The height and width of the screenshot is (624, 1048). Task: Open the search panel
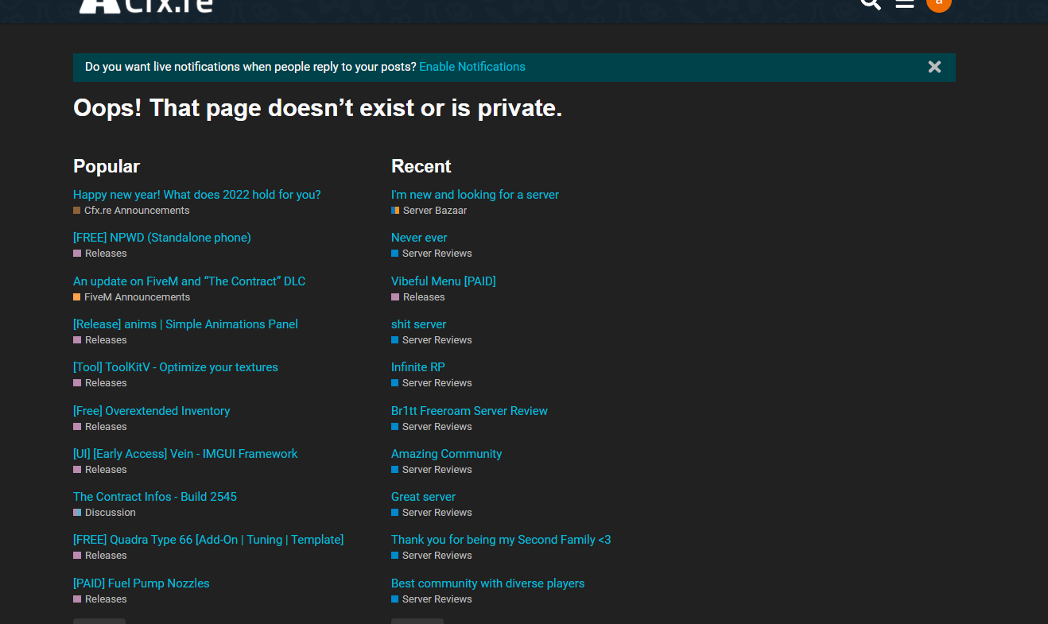870,4
